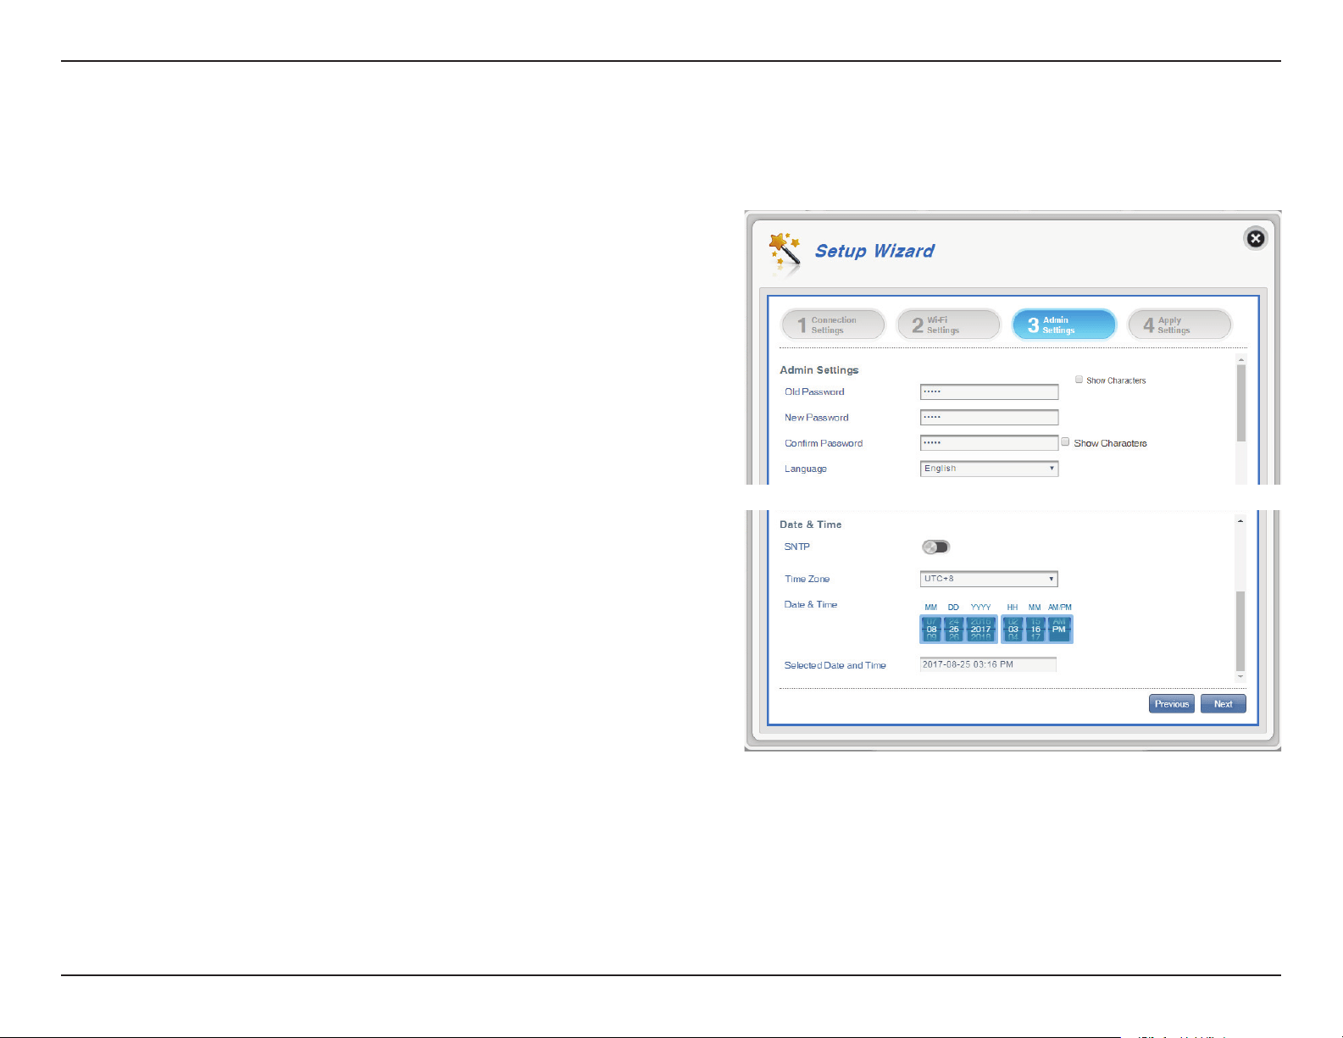This screenshot has width=1343, height=1038.
Task: Select step 3 Admin Settings tab
Action: 1064,325
